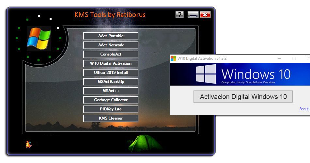Click the small dragon mascot icon
This screenshot has width=310, height=163.
tap(29, 144)
